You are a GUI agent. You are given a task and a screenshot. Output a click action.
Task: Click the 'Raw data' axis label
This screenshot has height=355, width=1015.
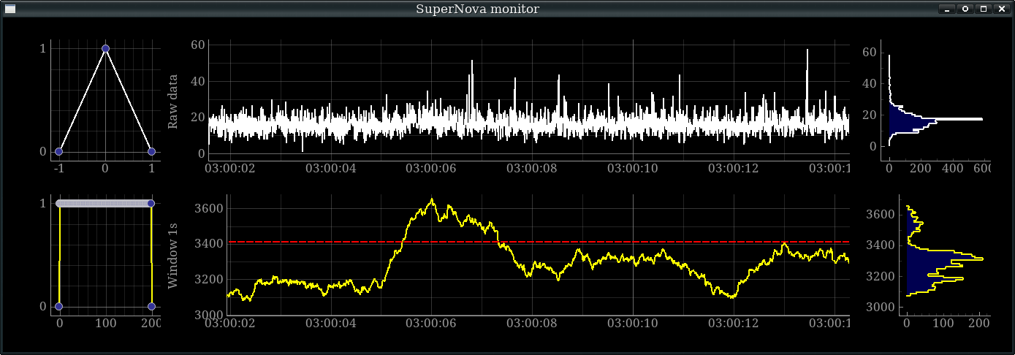click(x=173, y=100)
